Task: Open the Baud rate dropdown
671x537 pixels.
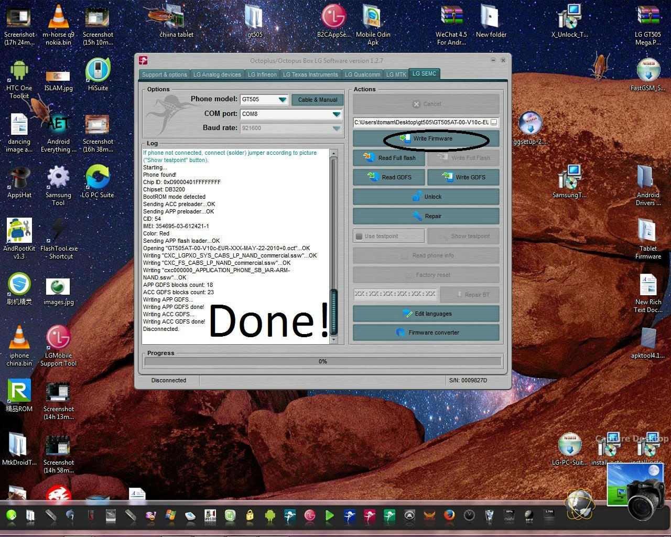Action: 337,128
